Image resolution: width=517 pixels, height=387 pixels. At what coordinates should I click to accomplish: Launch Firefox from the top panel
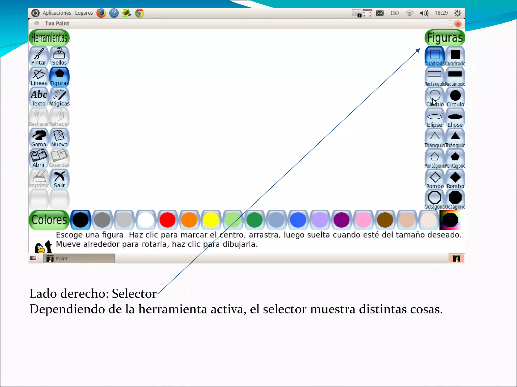pyautogui.click(x=101, y=13)
